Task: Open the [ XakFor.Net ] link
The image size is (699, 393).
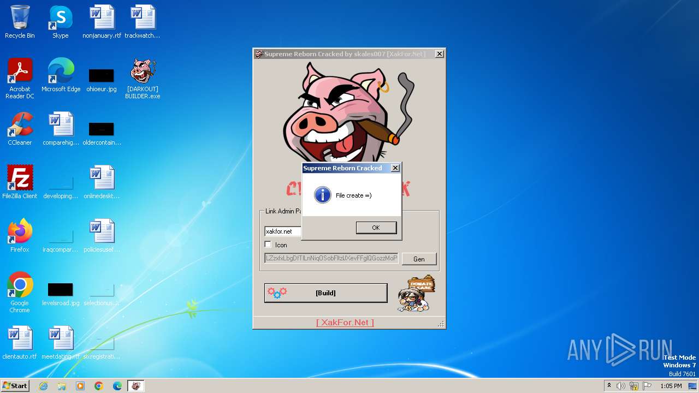Action: 345,323
